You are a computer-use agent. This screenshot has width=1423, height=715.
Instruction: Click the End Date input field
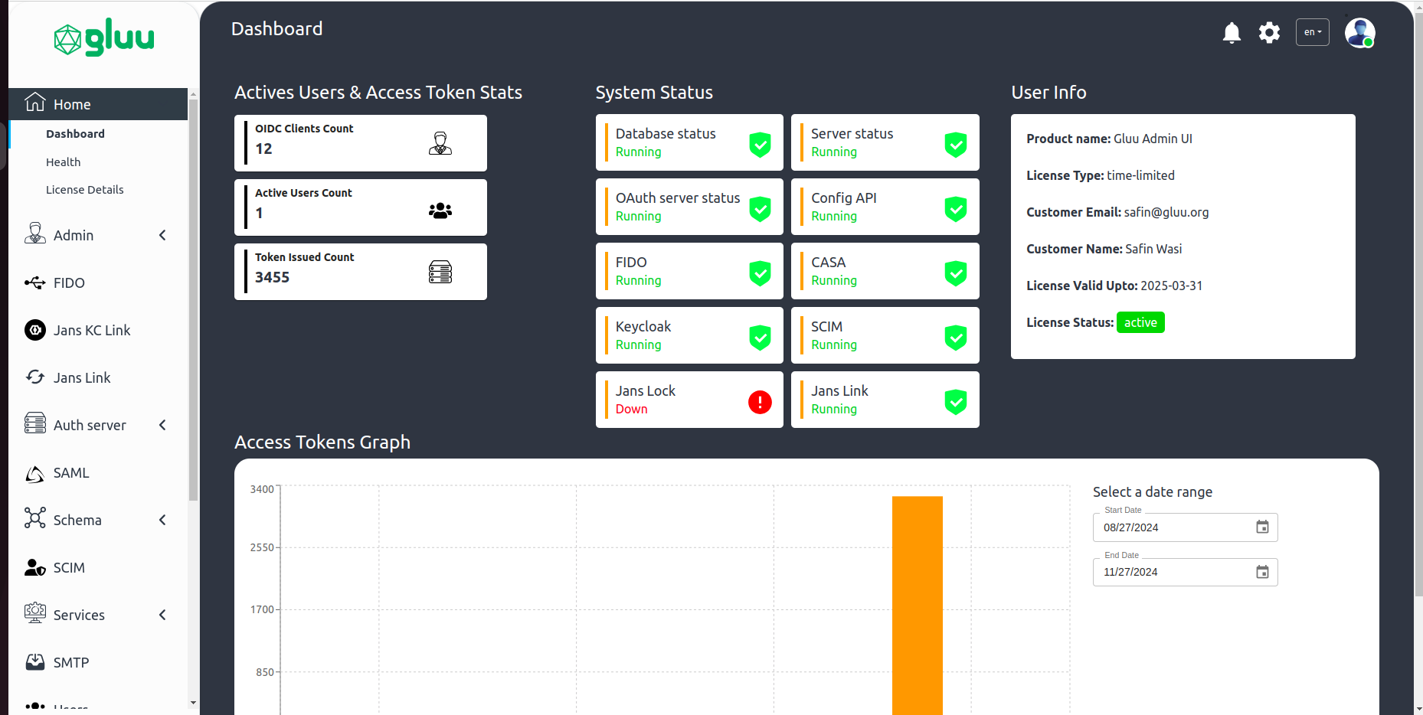pos(1185,572)
